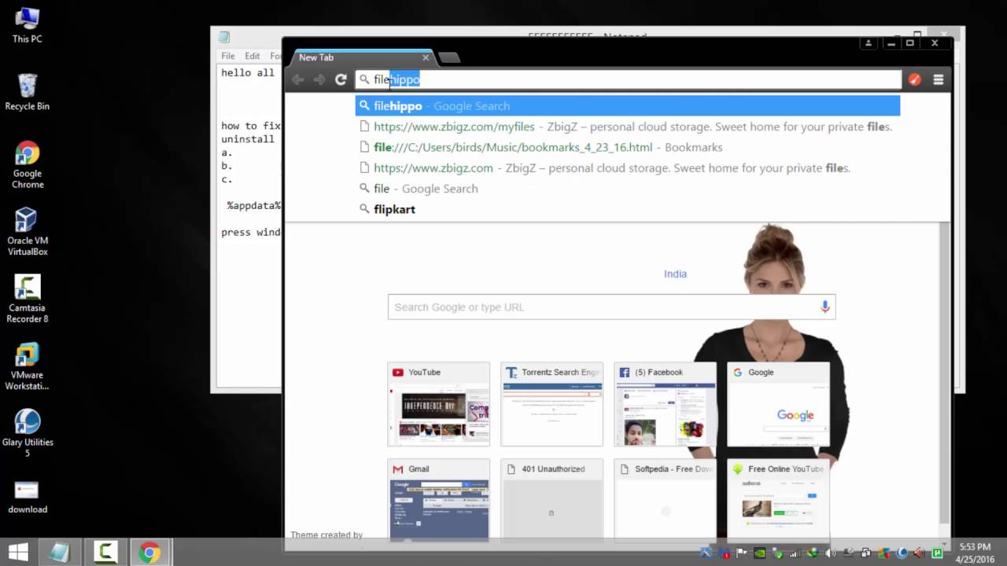The image size is (1007, 566).
Task: Open the Google most-visited thumbnail
Action: (x=778, y=404)
